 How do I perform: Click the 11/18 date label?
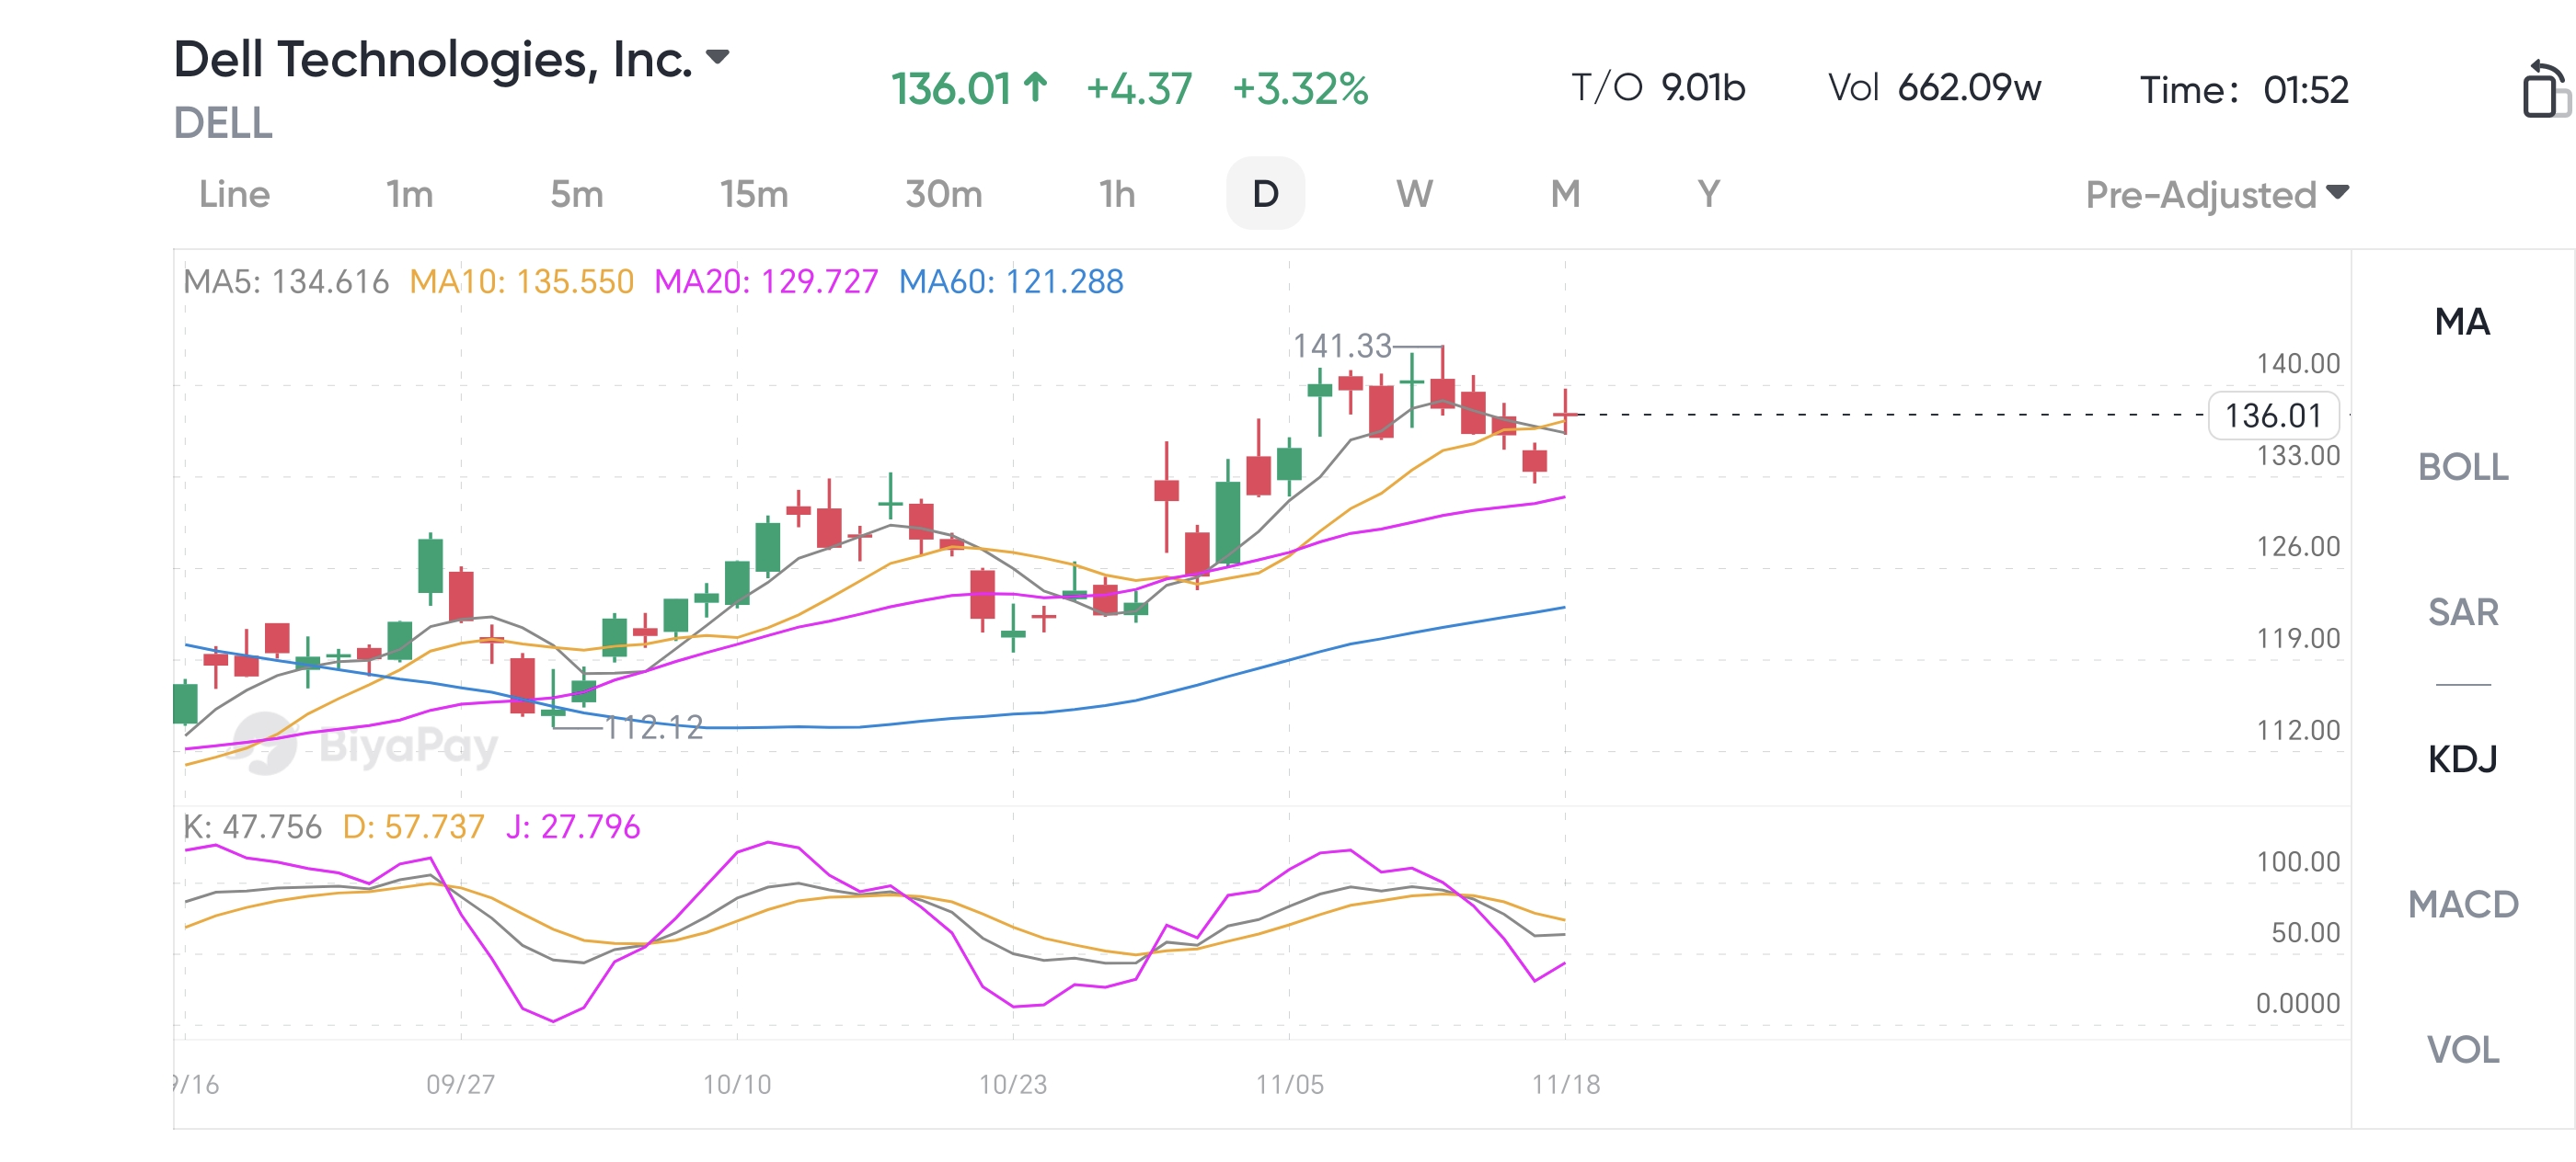click(1566, 1085)
